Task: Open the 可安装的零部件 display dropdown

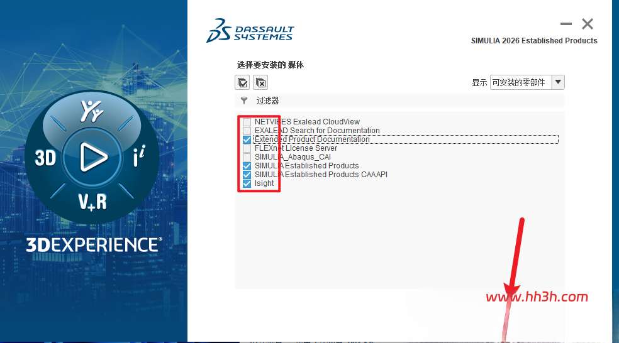Action: click(527, 82)
